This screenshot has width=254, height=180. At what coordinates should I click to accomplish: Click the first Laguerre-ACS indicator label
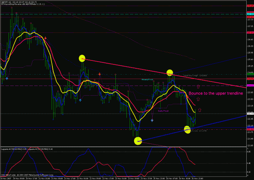coord(14,149)
